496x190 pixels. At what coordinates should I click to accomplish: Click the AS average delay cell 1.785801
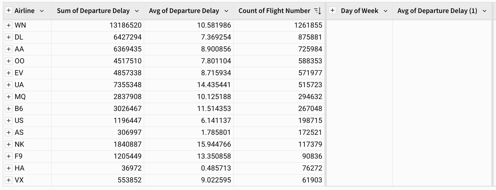[216, 132]
